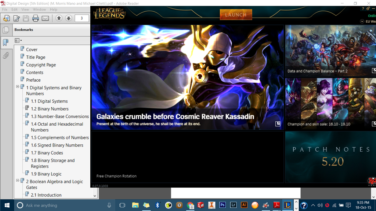Open Champion and skin sale 16.10 - 19.10
The image size is (376, 211).
coord(330,104)
